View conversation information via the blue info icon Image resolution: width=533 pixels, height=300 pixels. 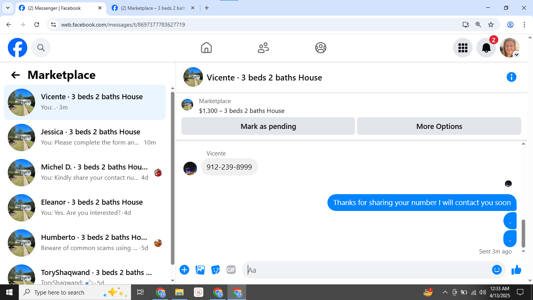(512, 77)
